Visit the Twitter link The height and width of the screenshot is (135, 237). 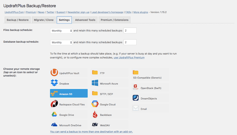tap(50, 12)
